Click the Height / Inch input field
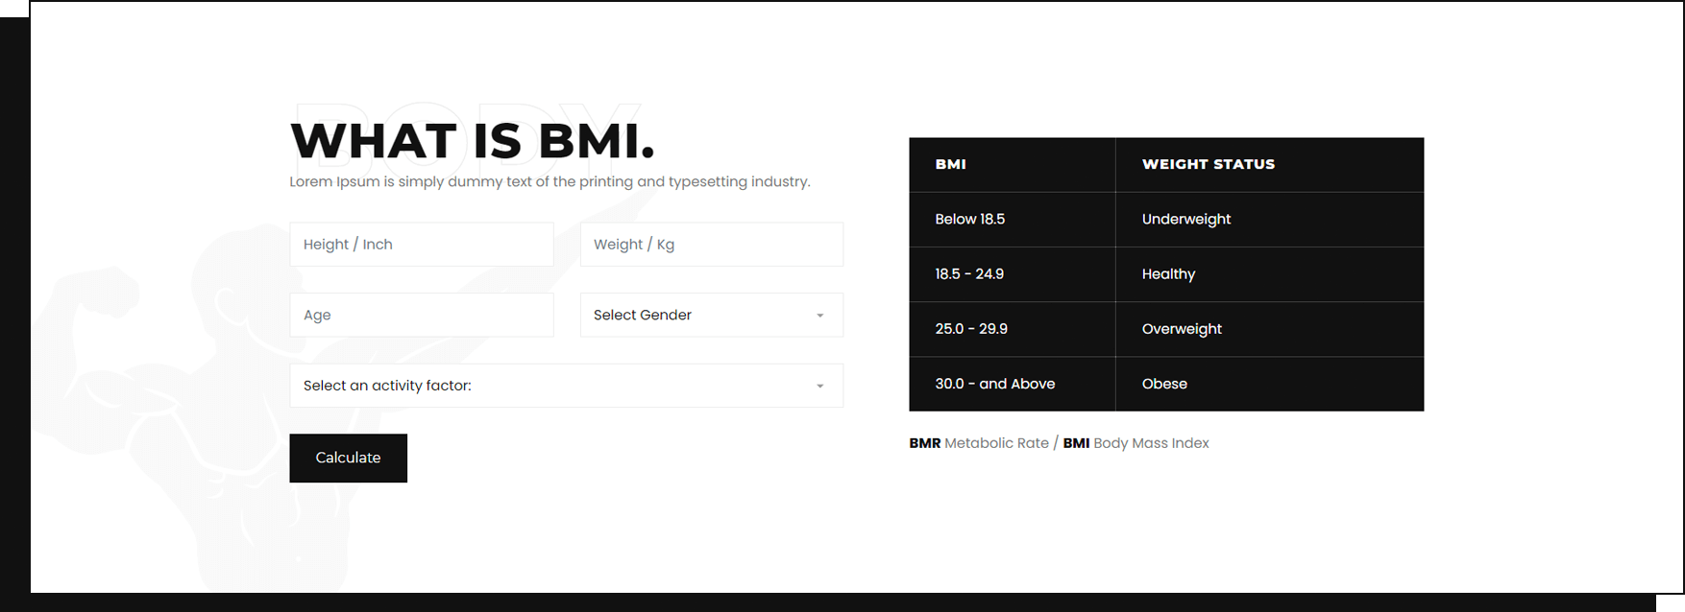The height and width of the screenshot is (612, 1685). 422,245
